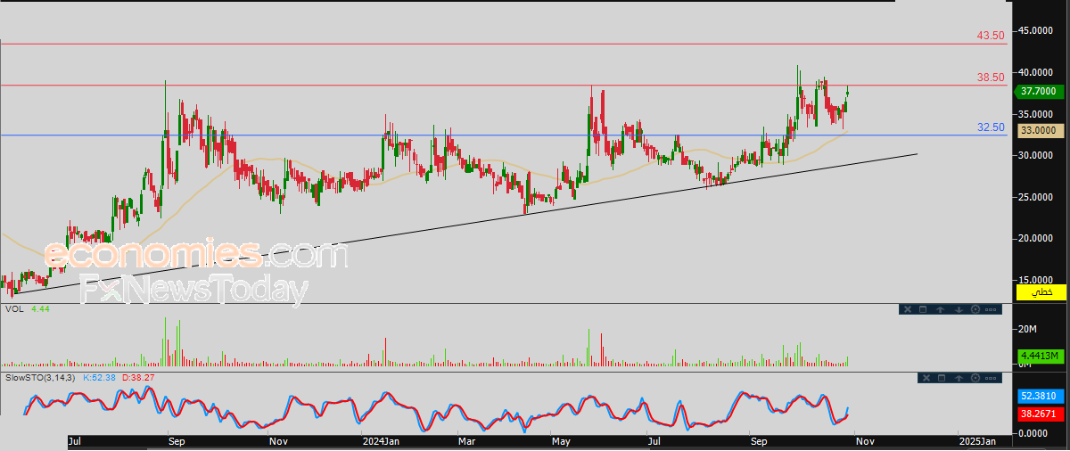Open more options for VOL panel
The height and width of the screenshot is (451, 1070).
pos(991,309)
